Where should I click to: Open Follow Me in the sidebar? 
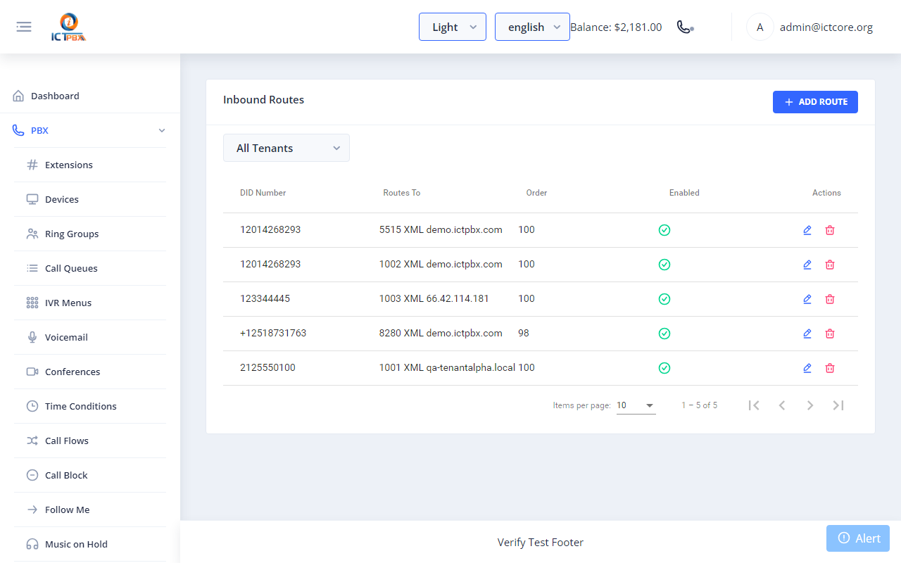point(90,510)
